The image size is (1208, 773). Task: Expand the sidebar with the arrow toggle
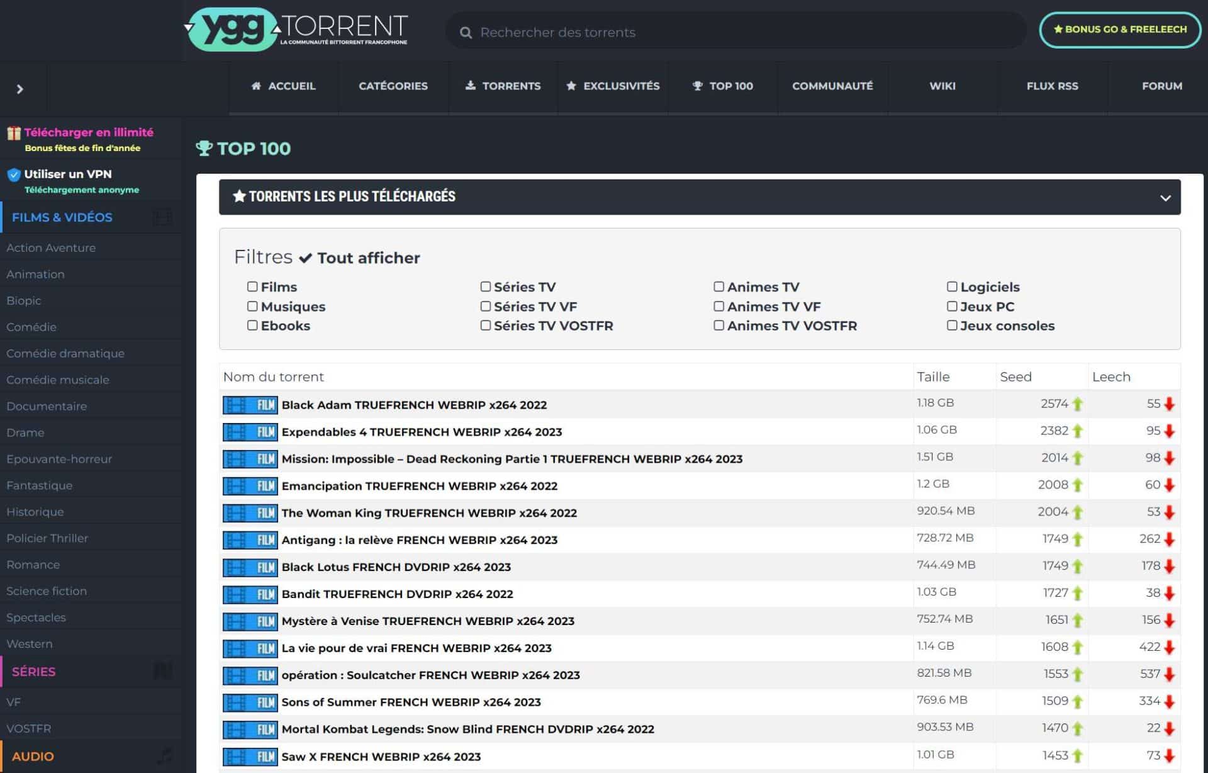click(x=20, y=89)
